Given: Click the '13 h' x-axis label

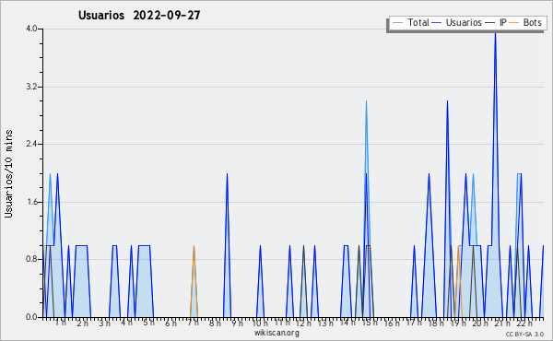Looking at the screenshot, I should tap(325, 323).
